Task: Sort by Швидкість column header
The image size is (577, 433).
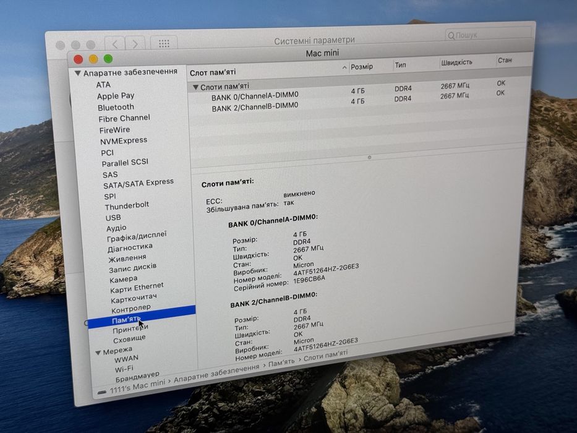Action: coord(456,62)
